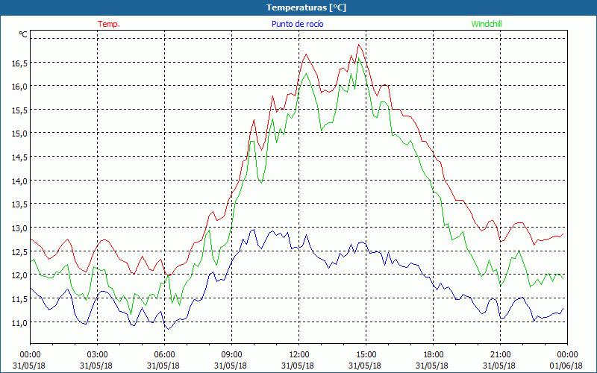
Task: Click the 'Temperaturas [°C]' chart title
Action: coord(306,7)
